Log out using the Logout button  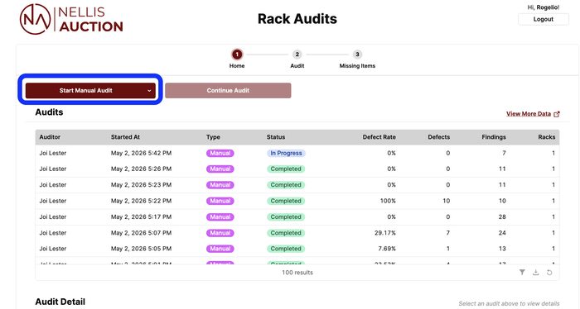tap(543, 19)
